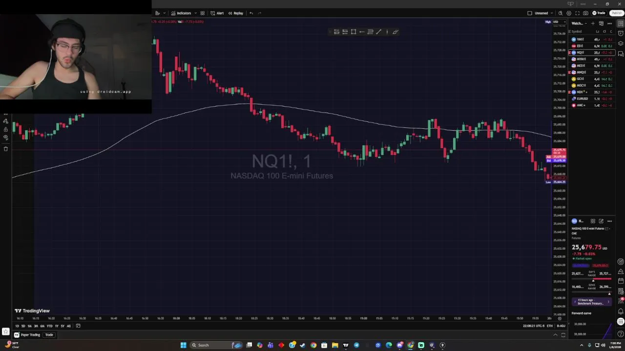Image resolution: width=625 pixels, height=351 pixels.
Task: Start bar Replay mode
Action: pyautogui.click(x=235, y=13)
